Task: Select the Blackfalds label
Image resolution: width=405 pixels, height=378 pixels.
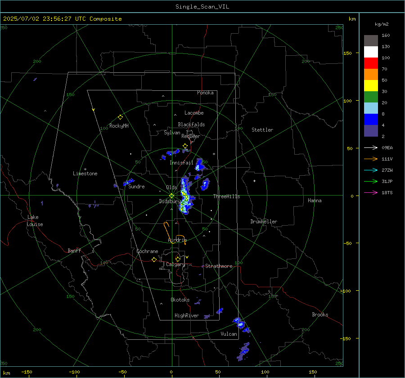Action: click(x=191, y=125)
